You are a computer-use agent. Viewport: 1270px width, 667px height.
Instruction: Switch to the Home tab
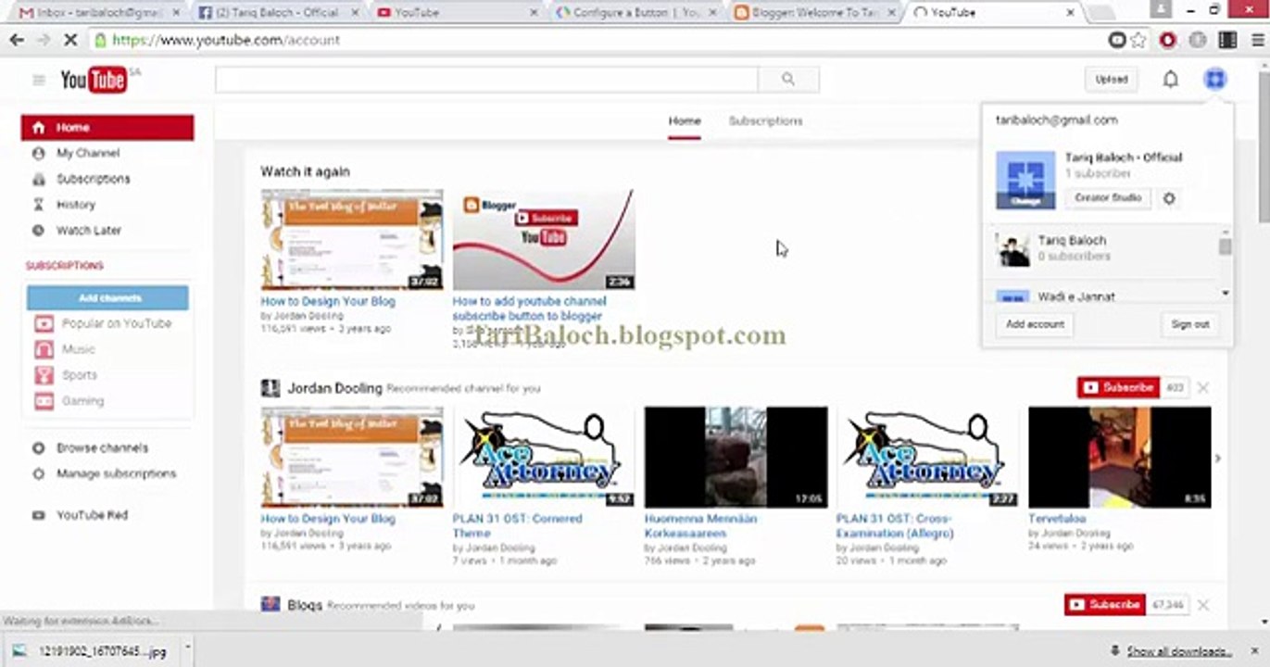click(x=685, y=121)
